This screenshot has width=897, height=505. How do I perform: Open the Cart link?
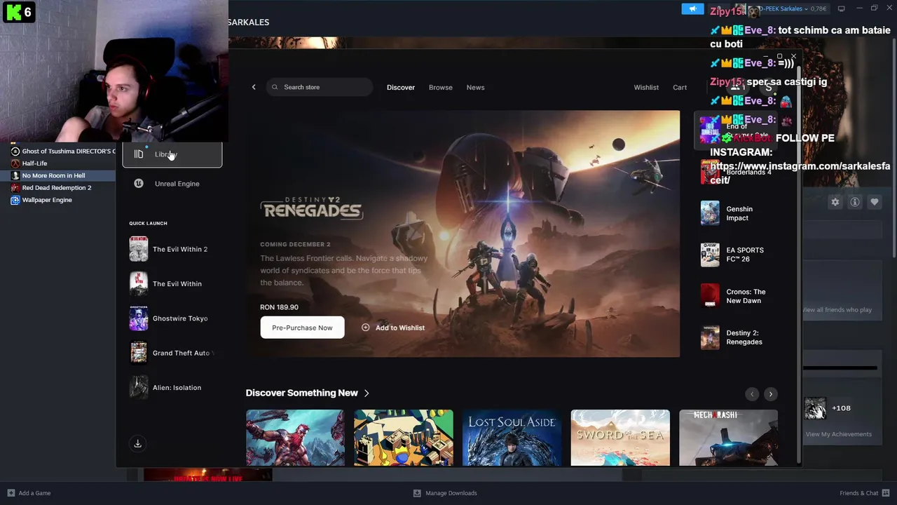[x=680, y=88]
